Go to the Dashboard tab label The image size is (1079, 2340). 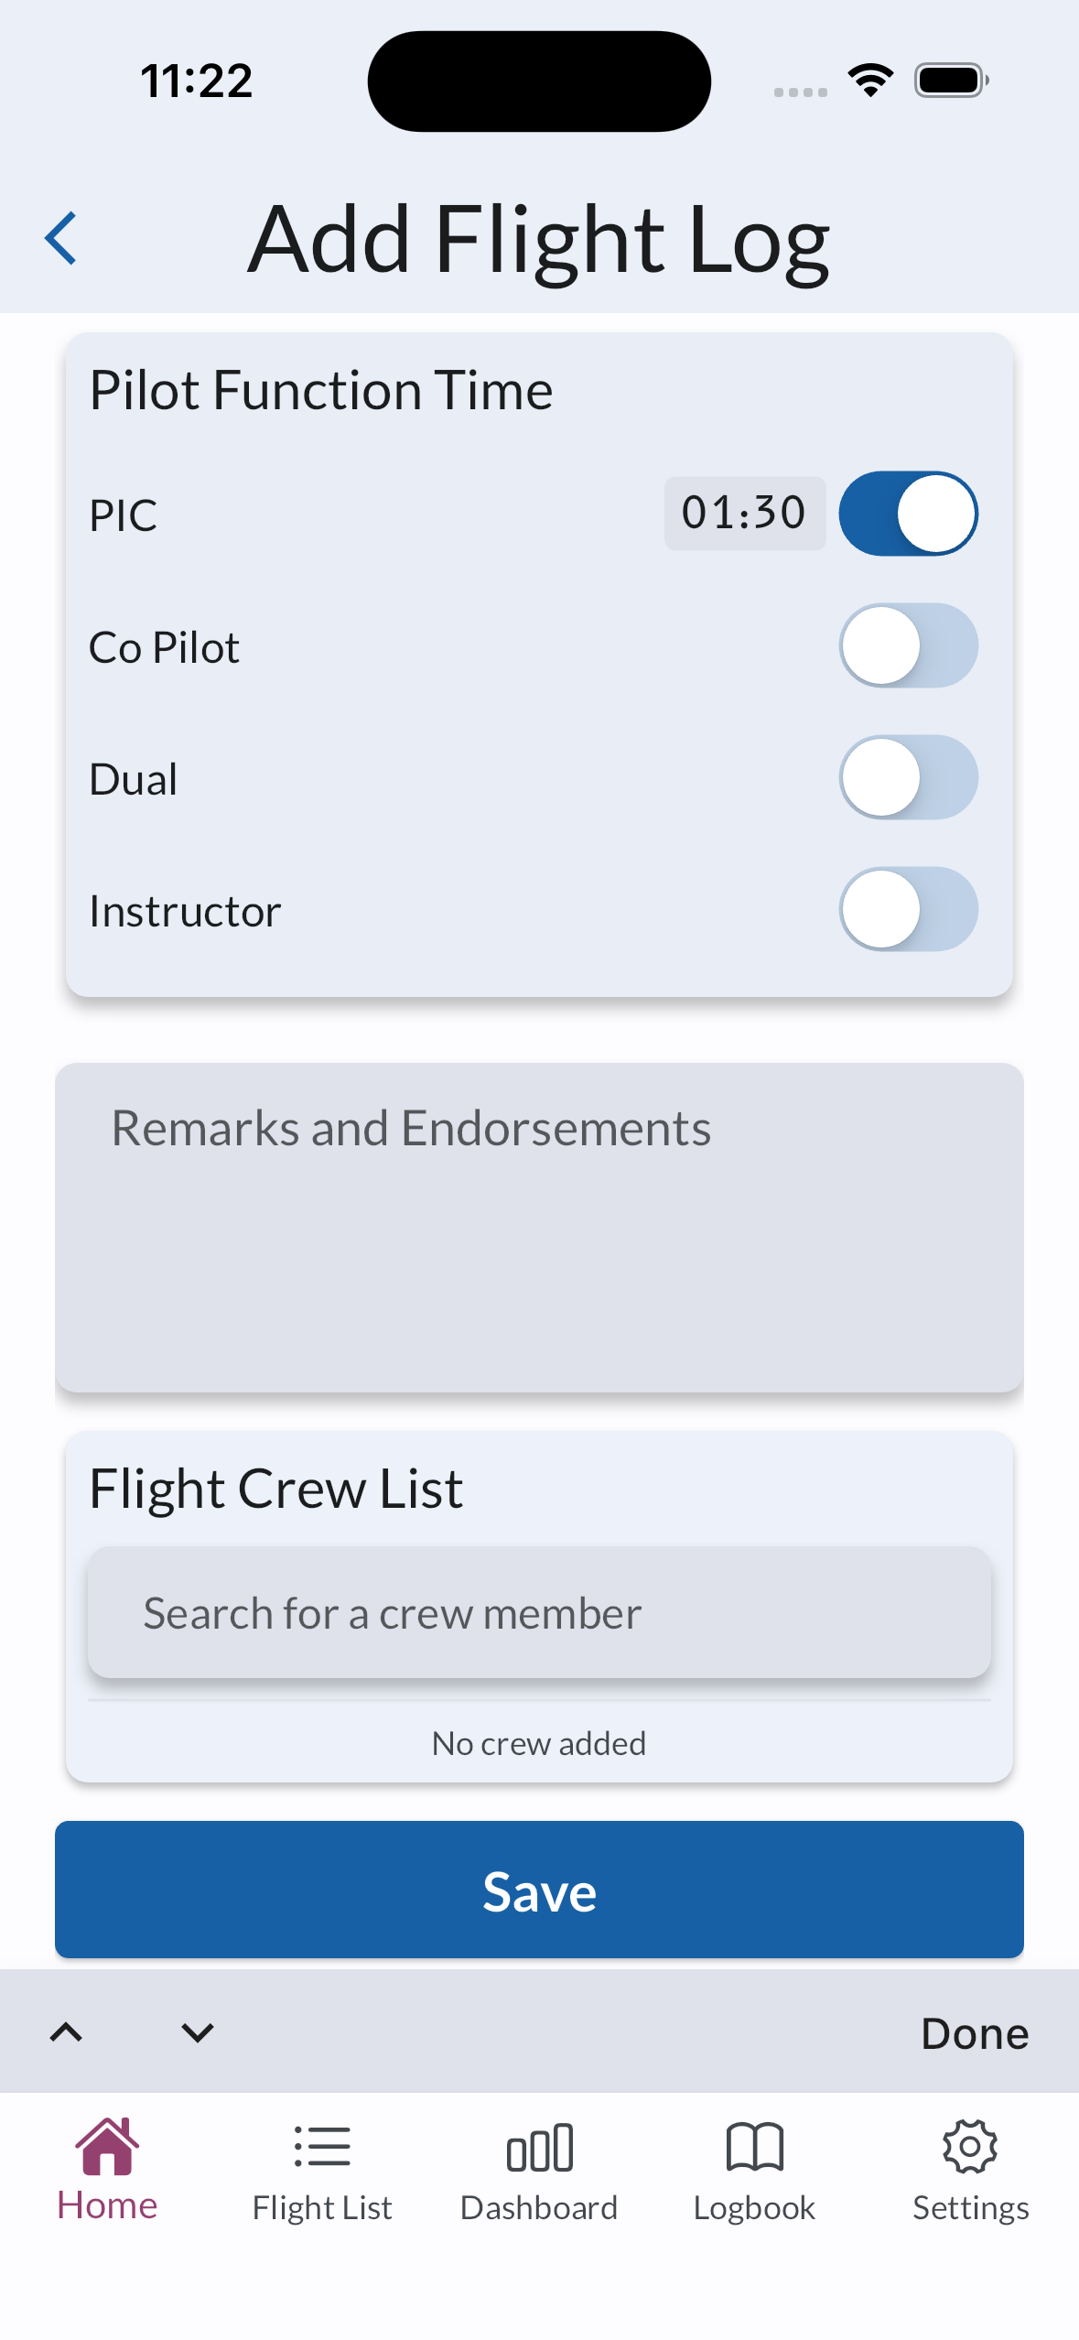click(539, 2208)
